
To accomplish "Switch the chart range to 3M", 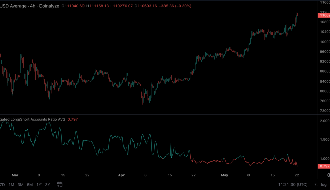I will 20,185.
